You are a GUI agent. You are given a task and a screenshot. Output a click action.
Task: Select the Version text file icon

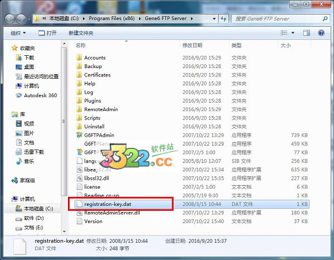click(79, 221)
